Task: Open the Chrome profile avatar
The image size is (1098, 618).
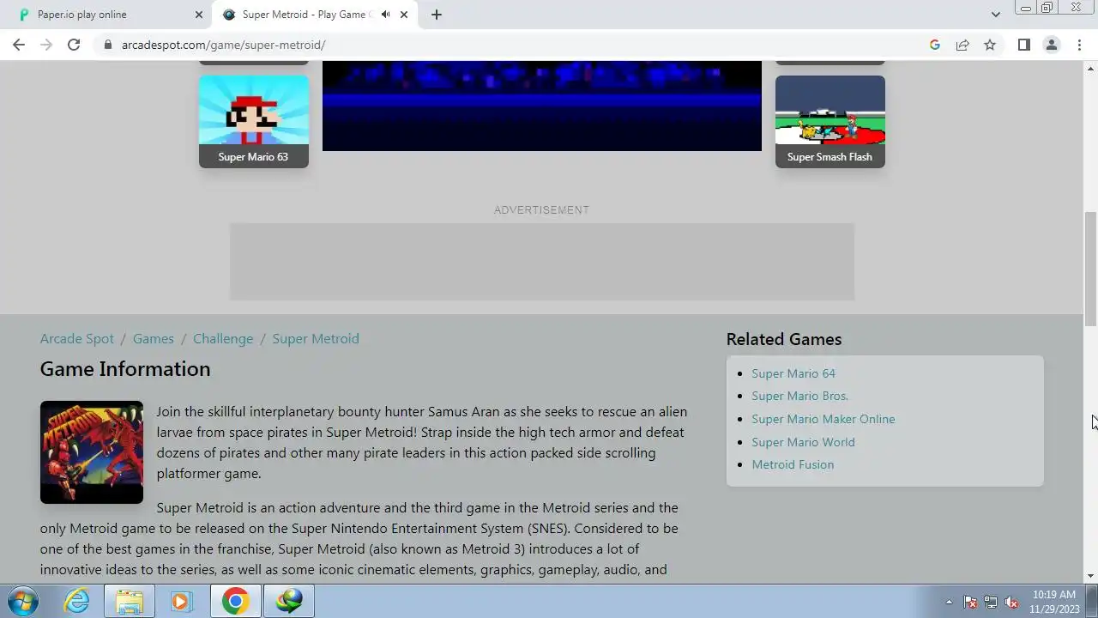Action: (x=1052, y=45)
